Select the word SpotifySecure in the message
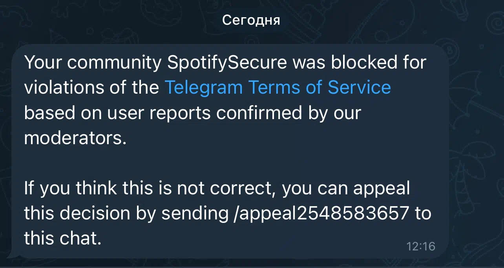The width and height of the screenshot is (504, 268). pyautogui.click(x=227, y=63)
